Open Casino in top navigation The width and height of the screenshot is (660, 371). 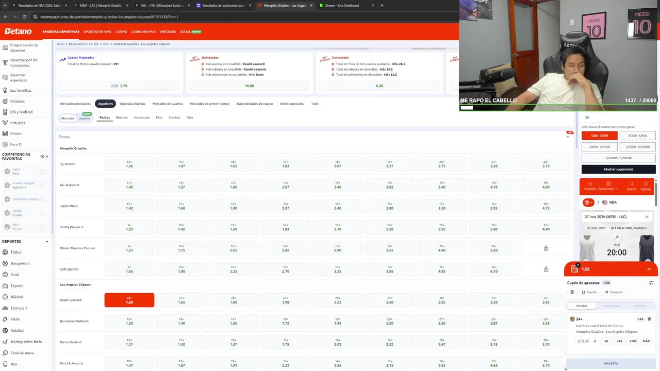tap(121, 32)
